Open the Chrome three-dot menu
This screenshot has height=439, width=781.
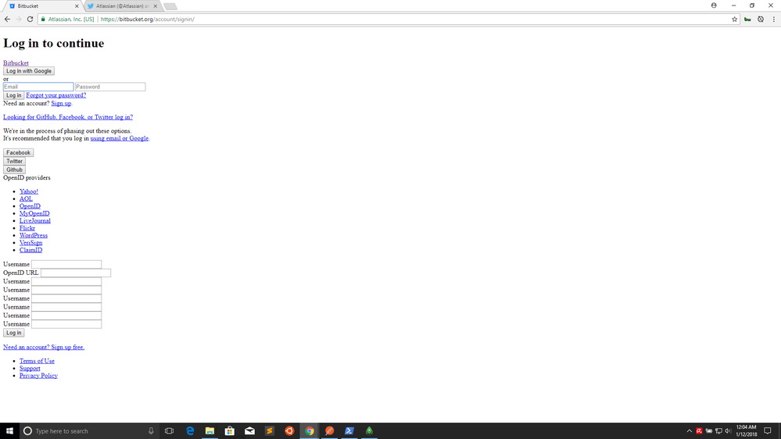pyautogui.click(x=773, y=19)
